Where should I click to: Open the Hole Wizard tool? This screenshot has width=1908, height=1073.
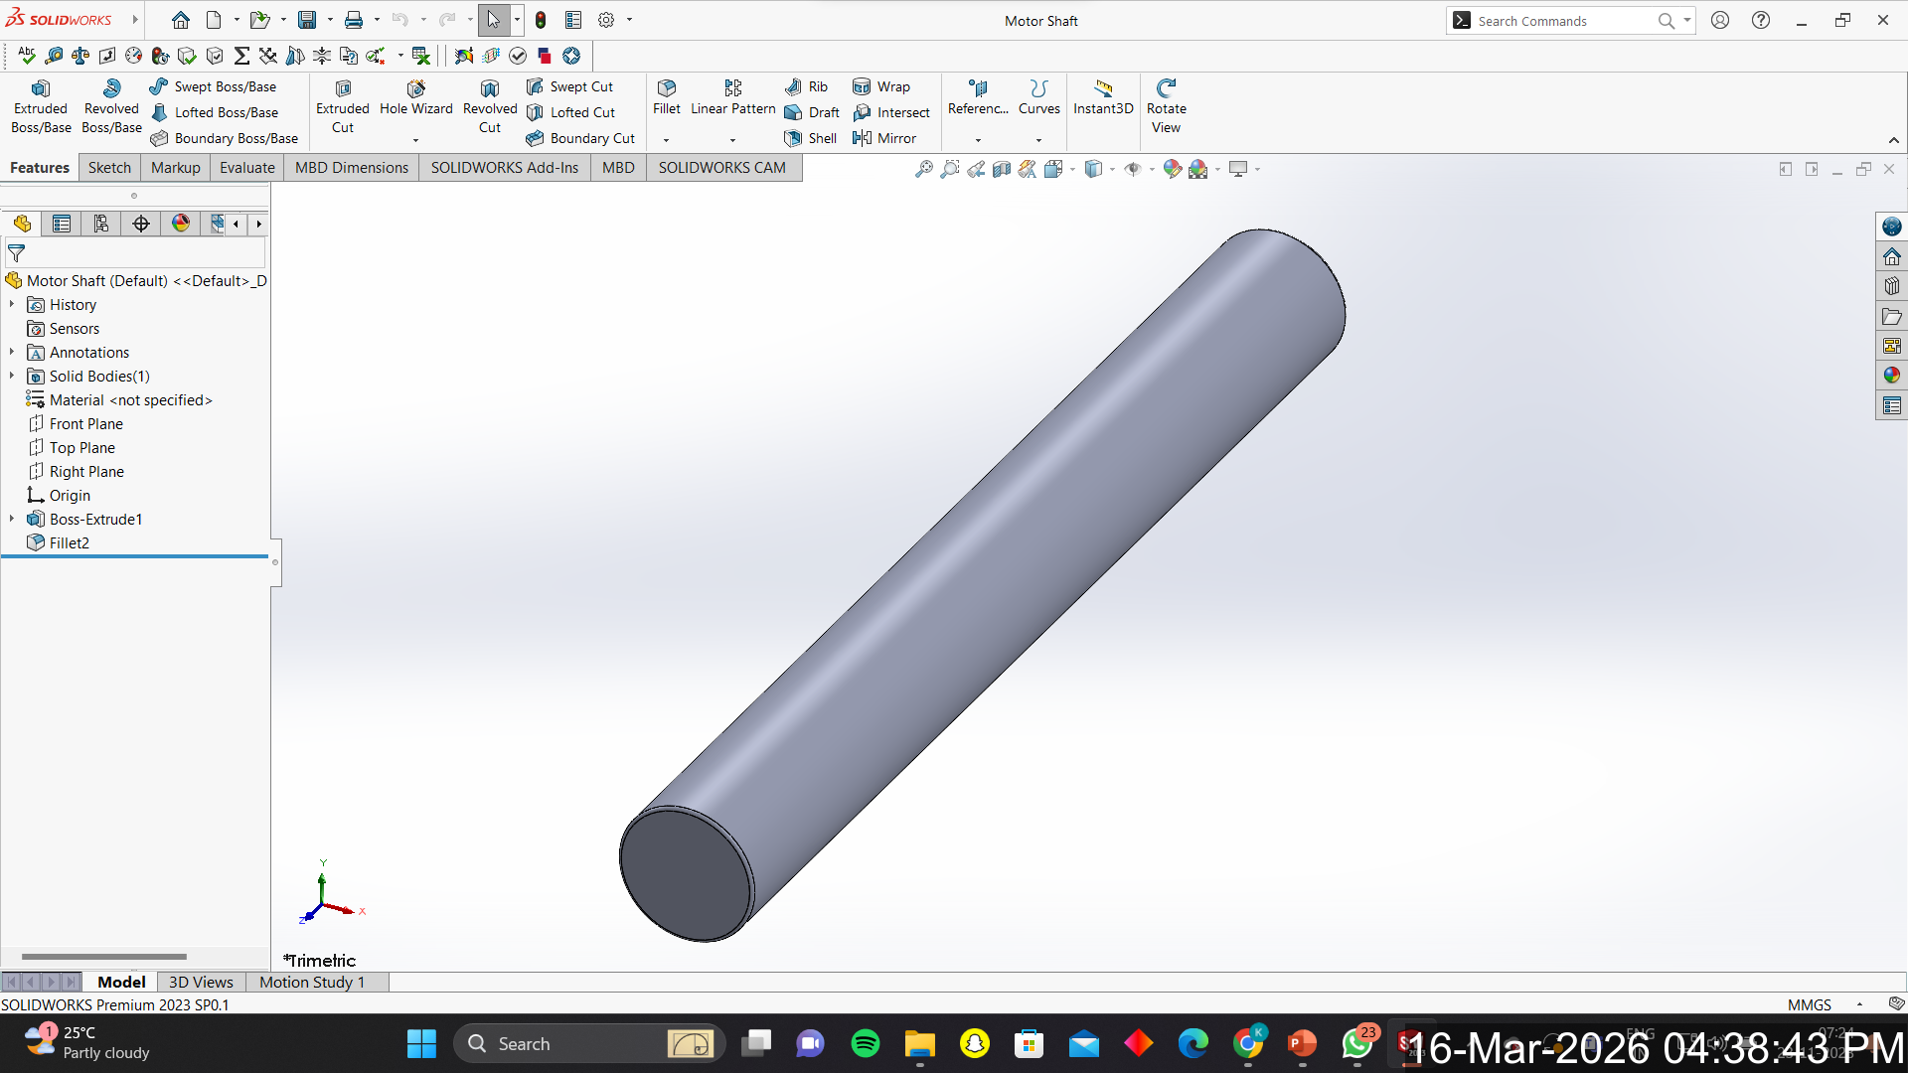415,97
